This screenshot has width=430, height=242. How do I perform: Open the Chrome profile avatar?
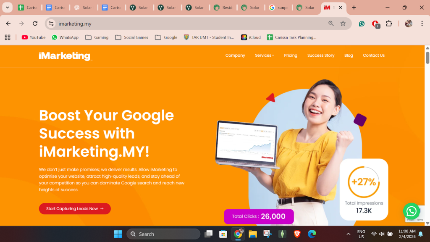click(408, 24)
